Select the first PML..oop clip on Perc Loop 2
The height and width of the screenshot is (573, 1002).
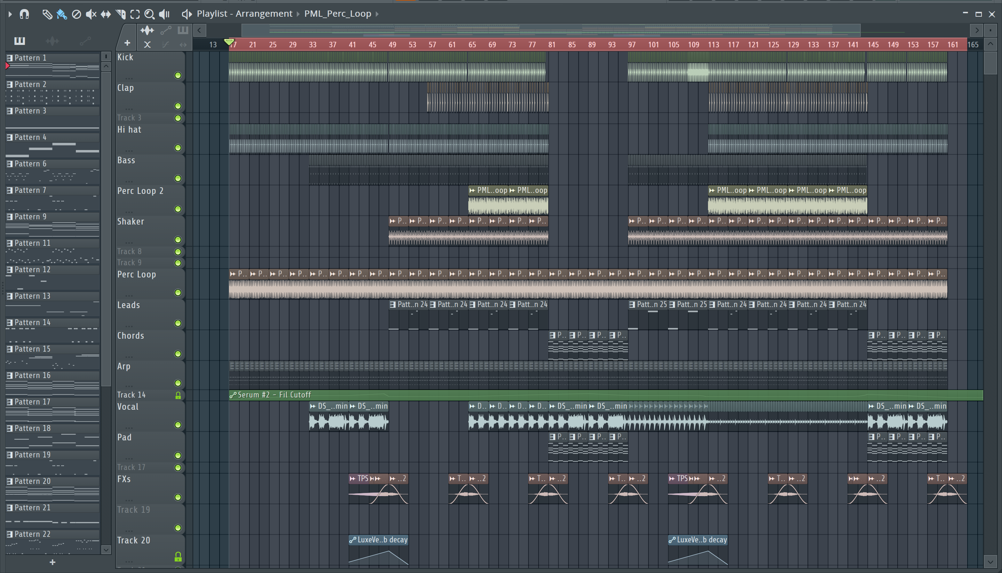click(488, 200)
